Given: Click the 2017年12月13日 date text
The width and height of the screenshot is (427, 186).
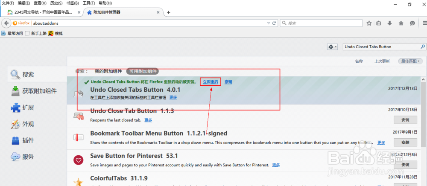Looking at the screenshot, I should point(403,88).
